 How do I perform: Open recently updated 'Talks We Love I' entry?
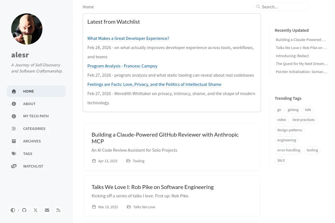coord(301,48)
